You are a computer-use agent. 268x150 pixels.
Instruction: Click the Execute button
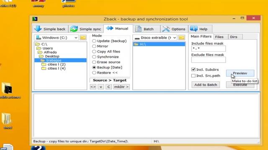coord(240,85)
